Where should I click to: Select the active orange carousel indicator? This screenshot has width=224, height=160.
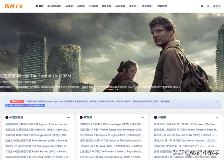[x=111, y=89]
